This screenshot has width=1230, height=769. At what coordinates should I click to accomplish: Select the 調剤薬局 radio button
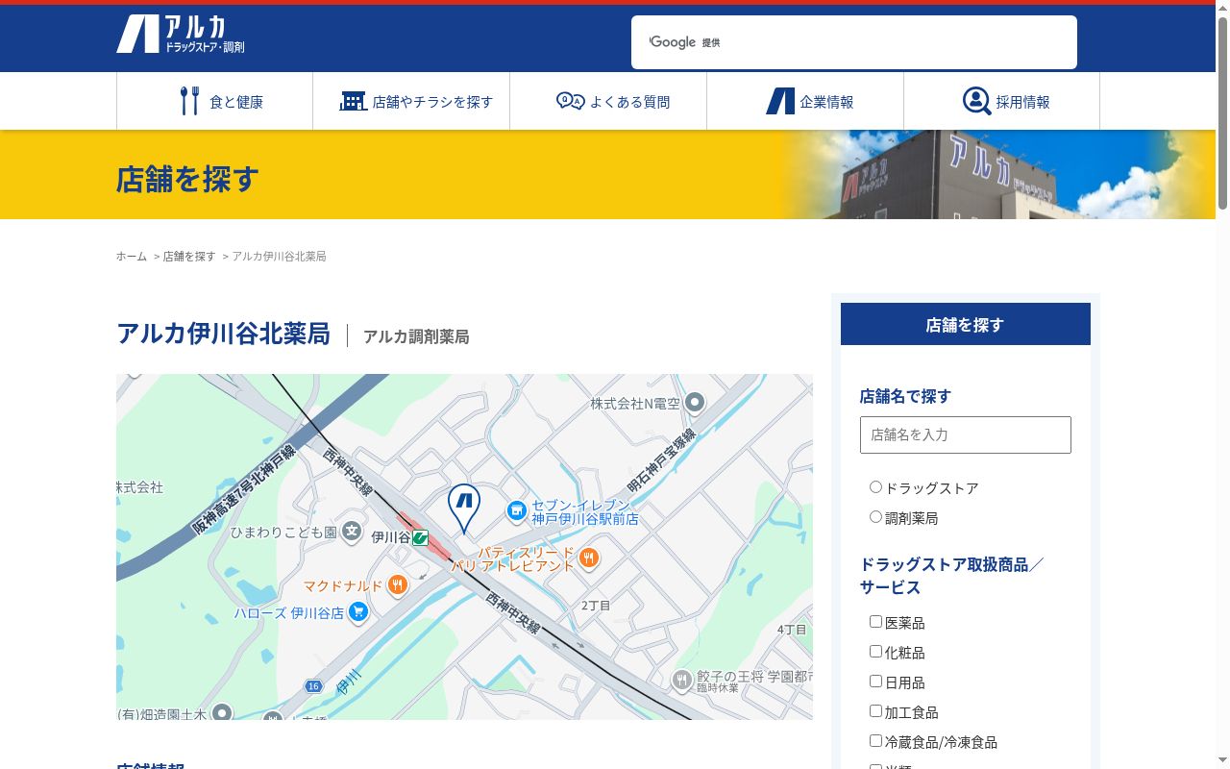click(875, 517)
